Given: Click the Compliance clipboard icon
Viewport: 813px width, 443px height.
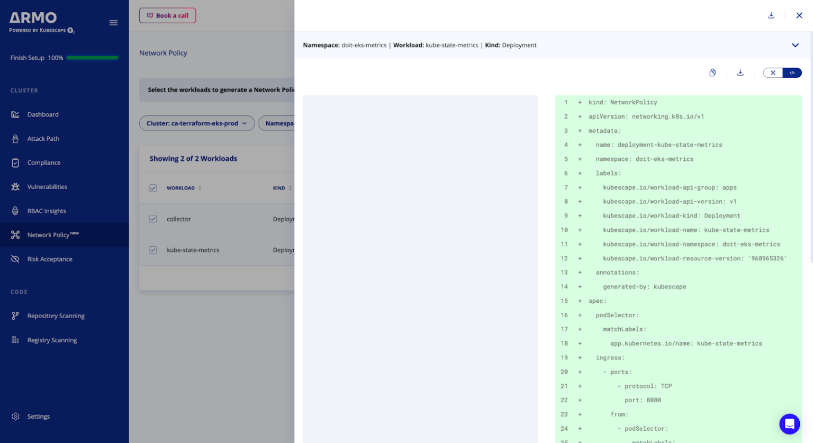Looking at the screenshot, I should point(15,162).
